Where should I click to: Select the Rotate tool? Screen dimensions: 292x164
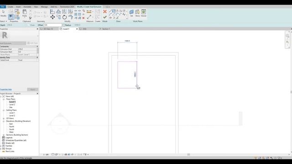[64, 17]
